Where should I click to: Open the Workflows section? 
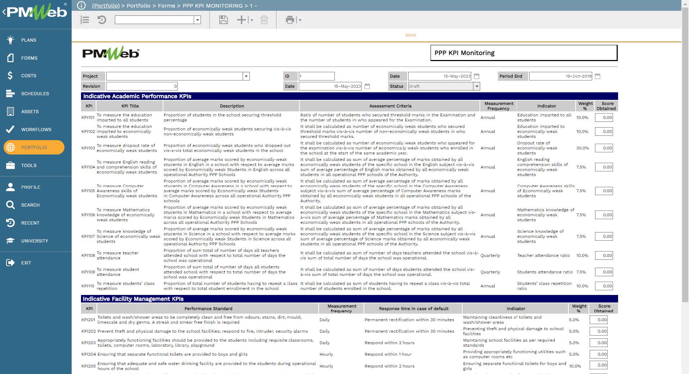tap(34, 129)
